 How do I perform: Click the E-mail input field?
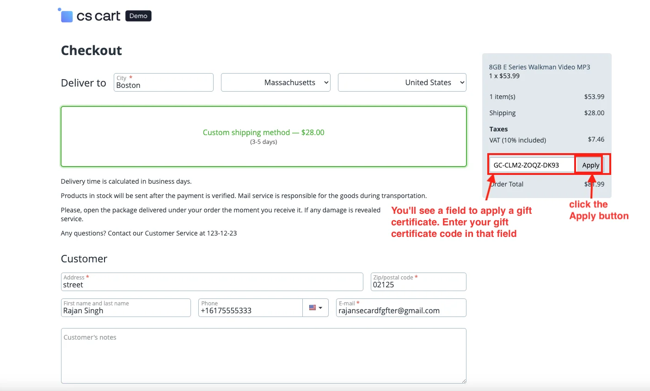click(401, 310)
